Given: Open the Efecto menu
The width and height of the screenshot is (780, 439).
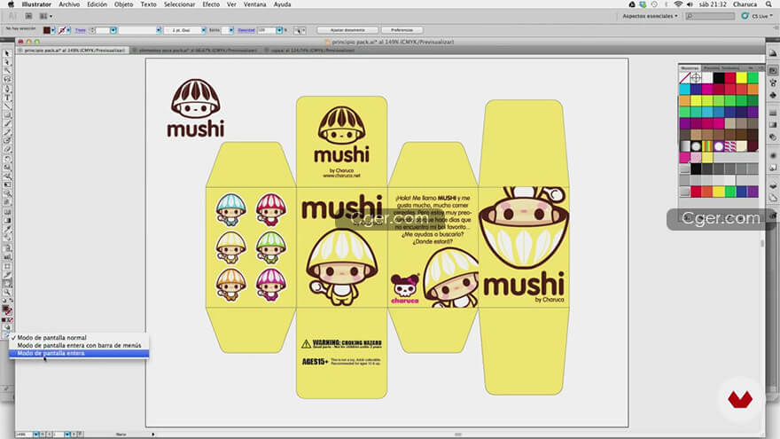Looking at the screenshot, I should [x=211, y=4].
